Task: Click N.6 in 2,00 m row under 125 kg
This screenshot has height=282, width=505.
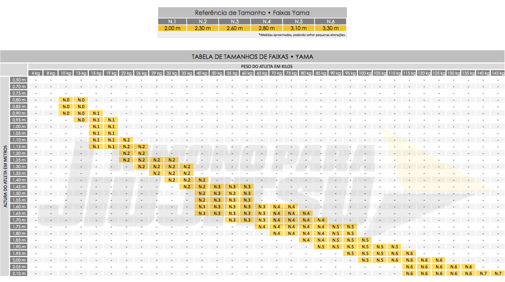Action: pos(439,260)
